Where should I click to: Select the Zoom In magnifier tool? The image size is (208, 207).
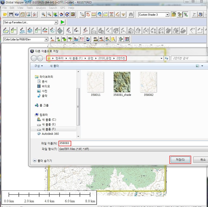[x=44, y=14]
